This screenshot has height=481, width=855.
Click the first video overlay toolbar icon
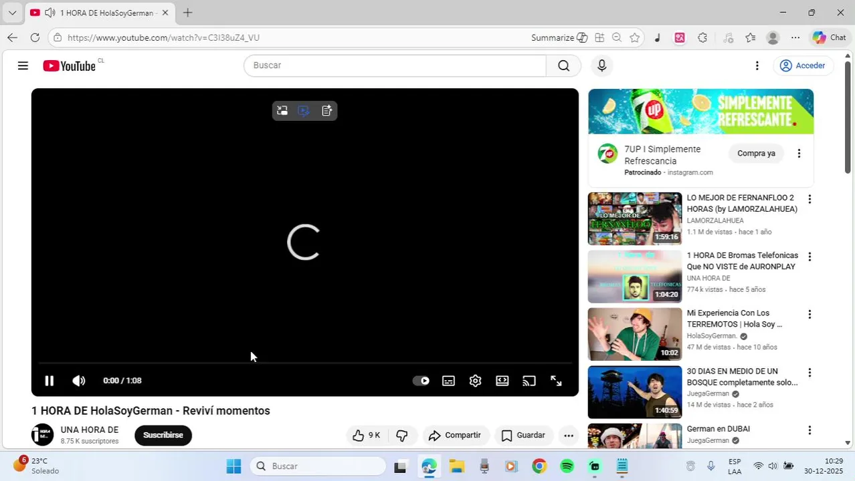tap(282, 111)
